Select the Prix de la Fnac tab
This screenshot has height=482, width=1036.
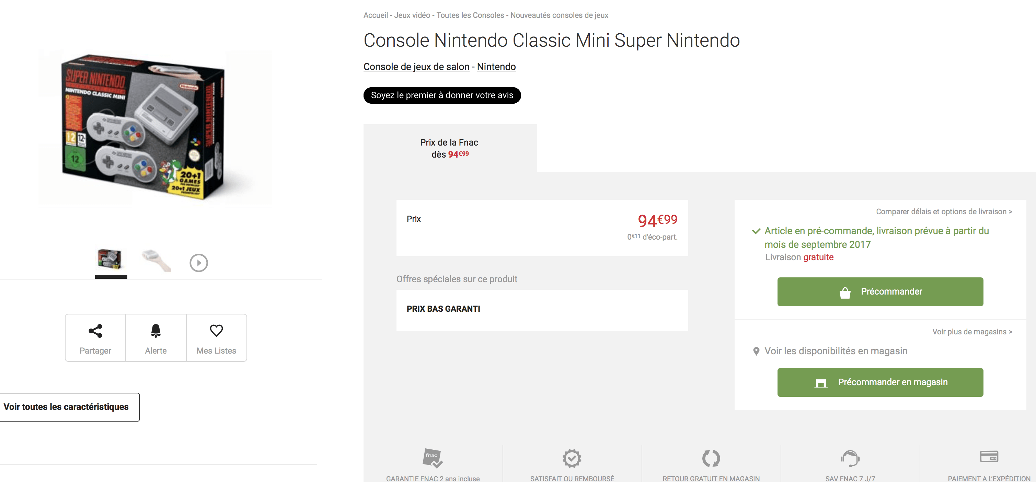coord(450,148)
